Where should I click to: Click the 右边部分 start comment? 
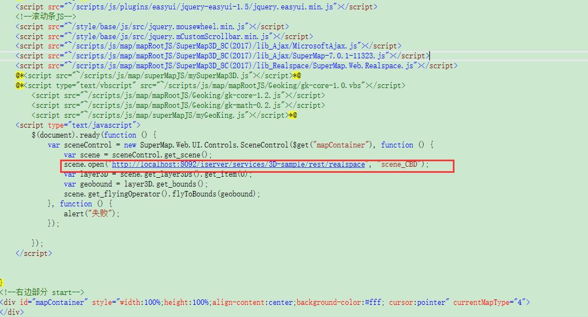(x=42, y=292)
